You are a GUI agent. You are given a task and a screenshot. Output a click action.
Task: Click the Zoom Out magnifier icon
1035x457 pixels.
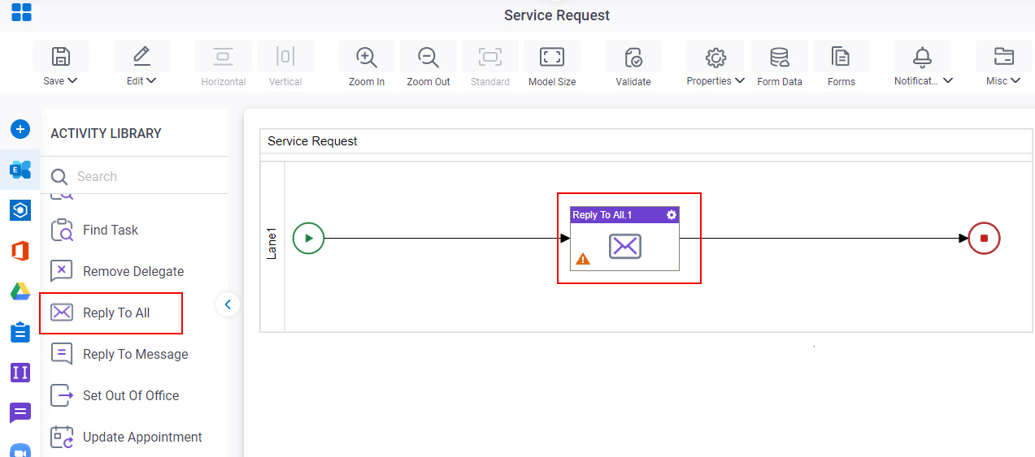[x=428, y=57]
